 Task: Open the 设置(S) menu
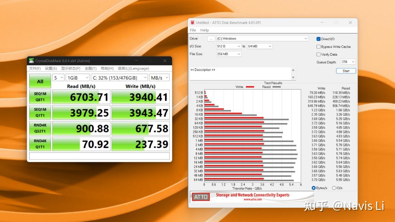51,68
